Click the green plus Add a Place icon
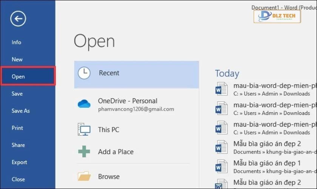 click(x=84, y=151)
